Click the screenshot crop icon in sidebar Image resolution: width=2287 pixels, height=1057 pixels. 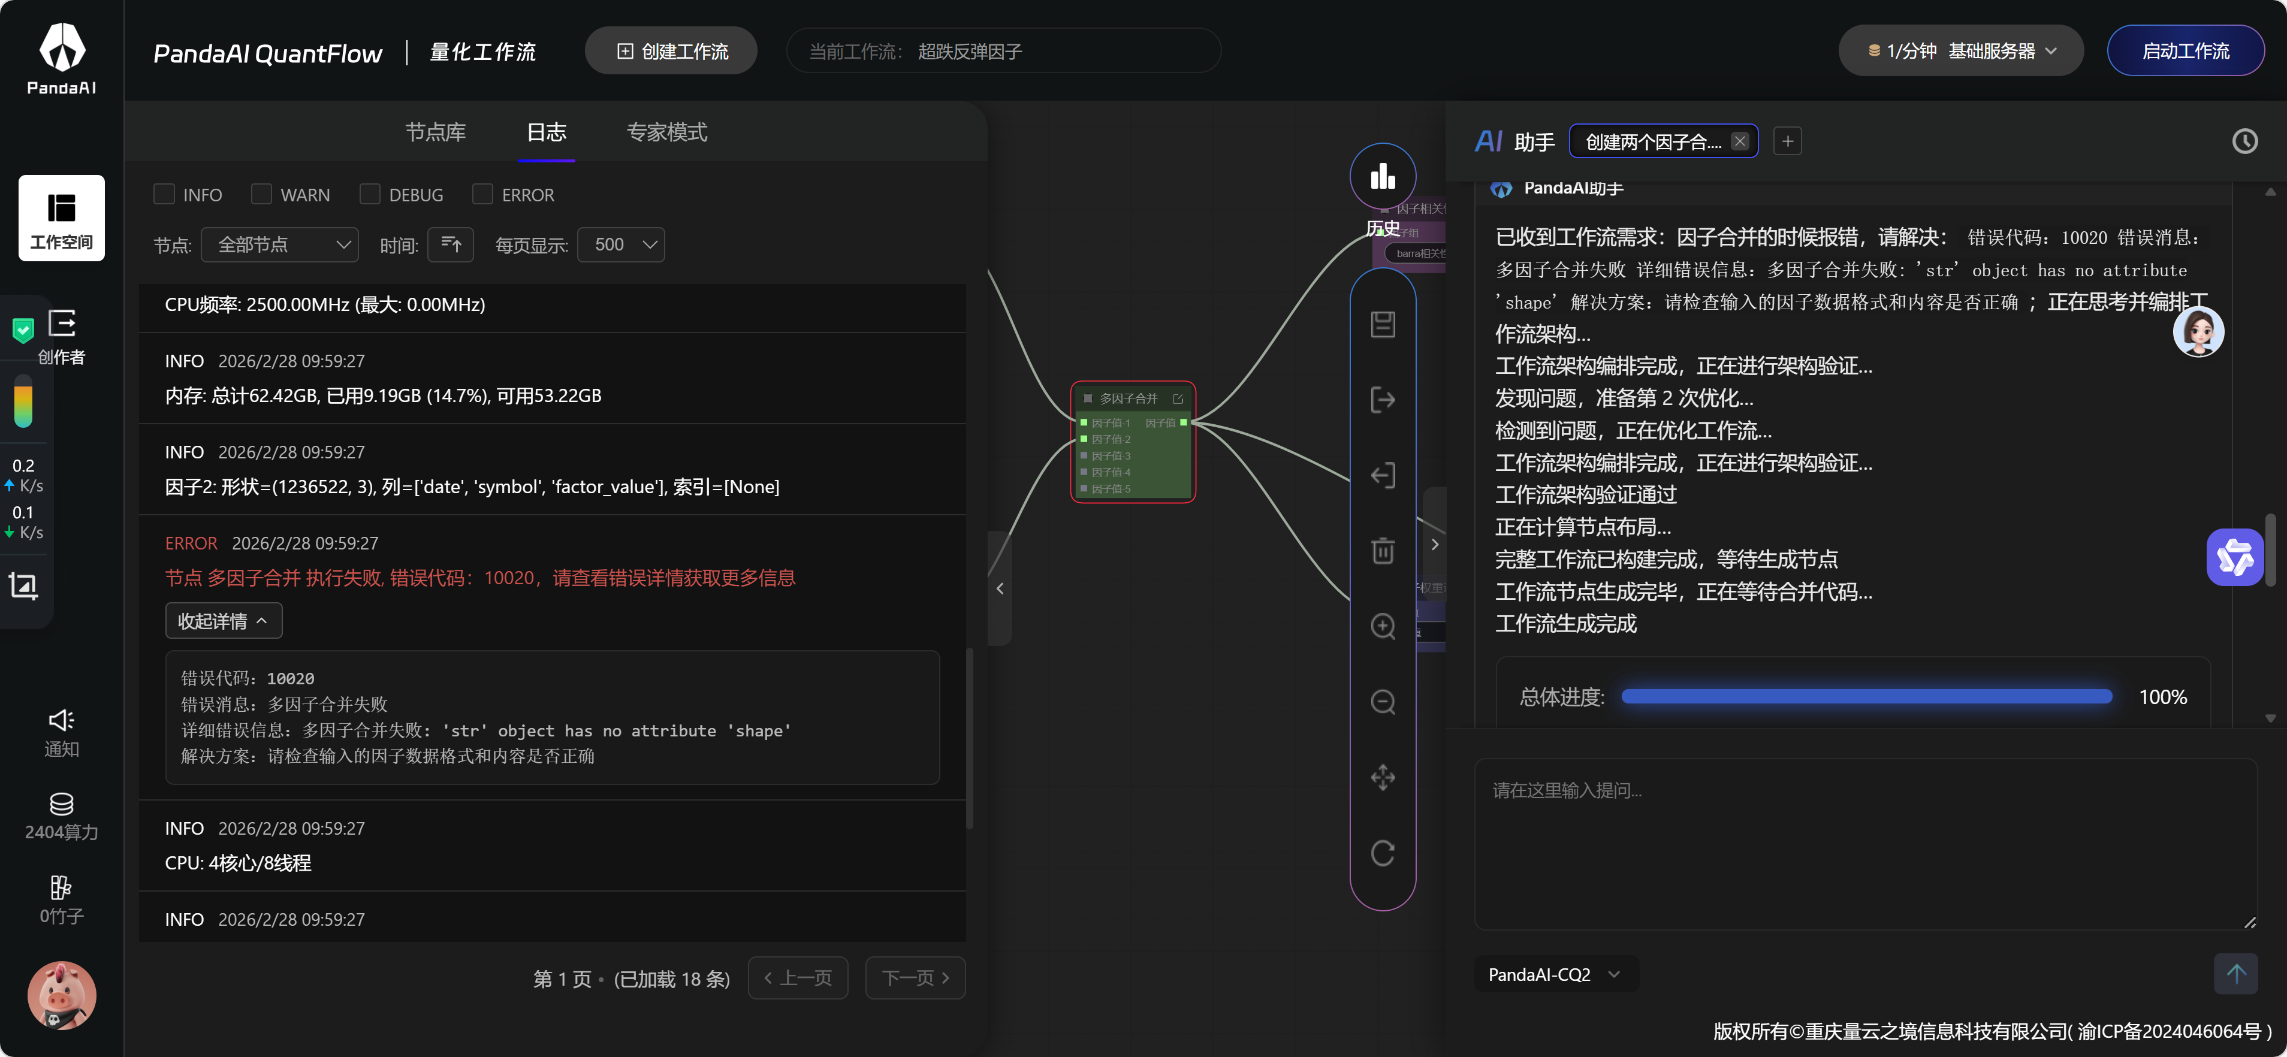pos(23,586)
